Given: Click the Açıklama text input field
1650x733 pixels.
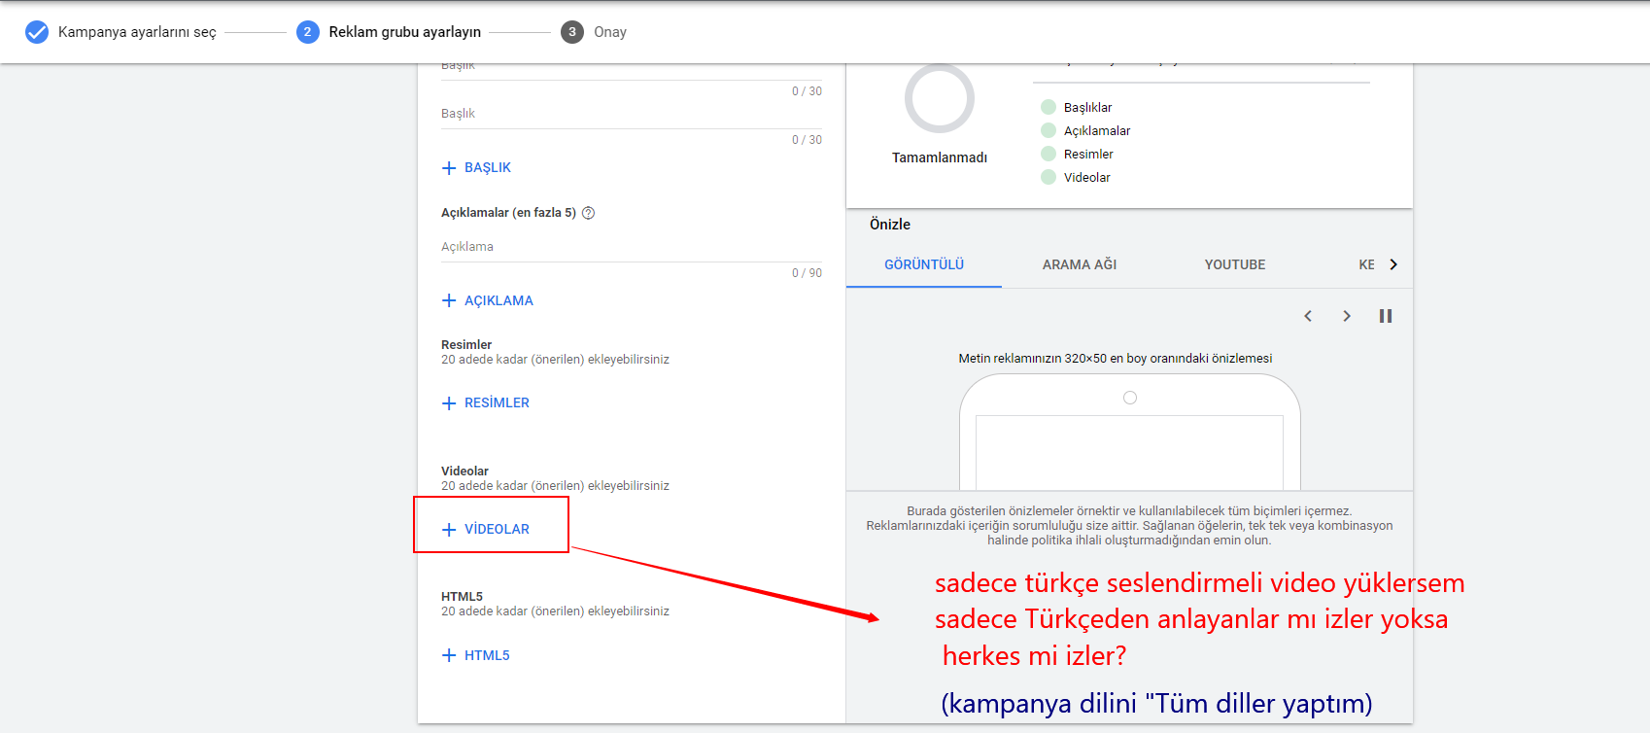Looking at the screenshot, I should [632, 247].
